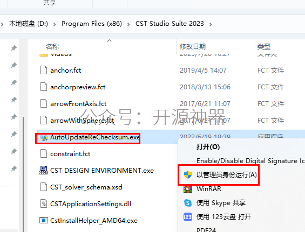This screenshot has width=305, height=232.
Task: Select file name anchorpreview.fct
Action: click(78, 87)
